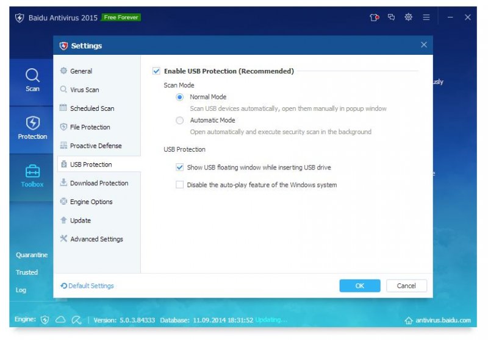
Task: Click the Baidu Antivirus shield logo
Action: point(20,18)
